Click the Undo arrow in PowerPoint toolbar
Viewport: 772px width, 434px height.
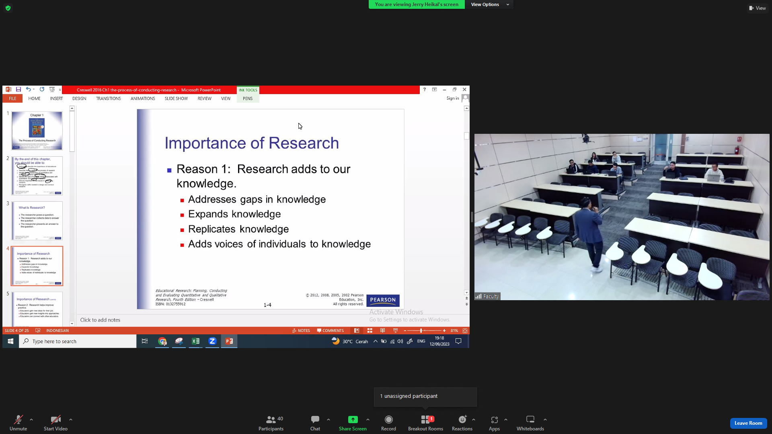[28, 89]
